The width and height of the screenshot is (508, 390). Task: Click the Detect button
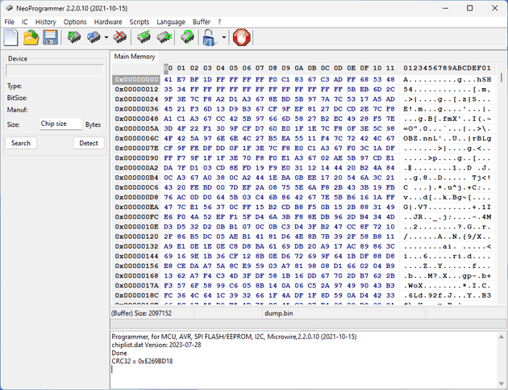tap(89, 143)
